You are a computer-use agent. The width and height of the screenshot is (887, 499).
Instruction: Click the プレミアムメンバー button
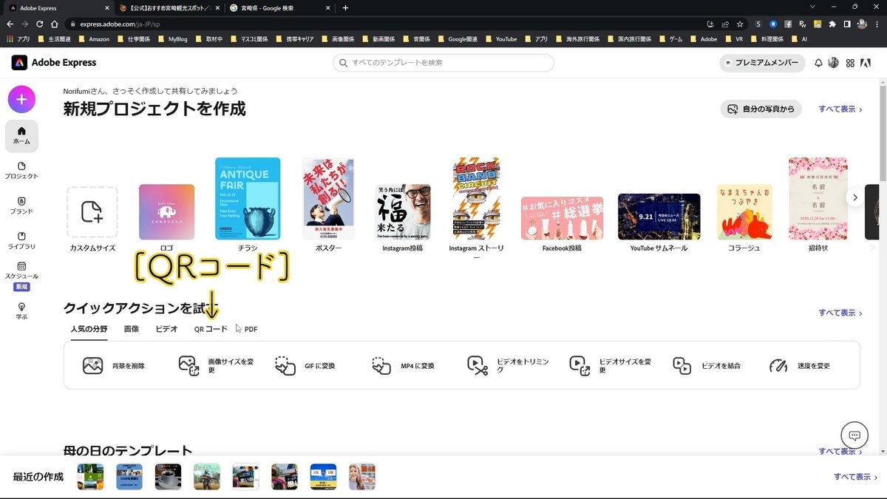(763, 63)
